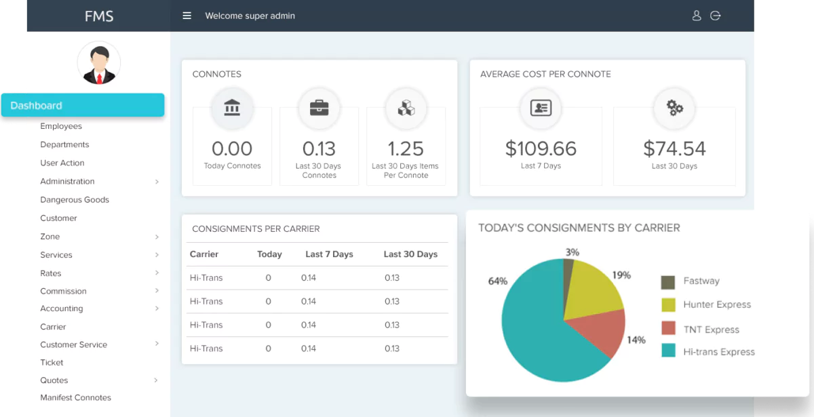Click the super admin avatar picture
The width and height of the screenshot is (814, 417).
point(99,63)
